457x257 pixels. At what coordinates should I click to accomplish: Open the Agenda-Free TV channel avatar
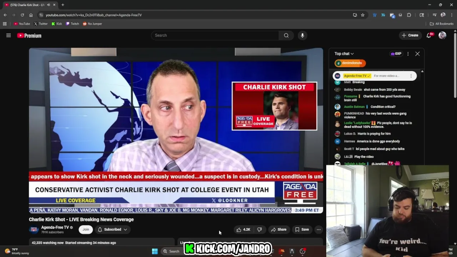[34, 230]
